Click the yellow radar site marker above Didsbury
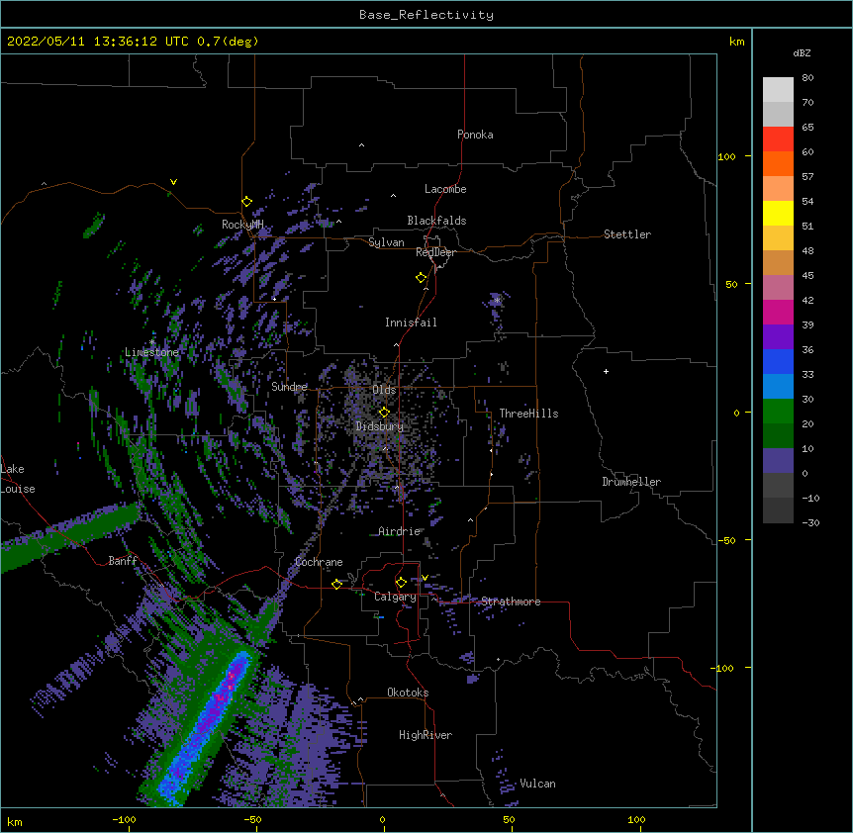 [384, 413]
